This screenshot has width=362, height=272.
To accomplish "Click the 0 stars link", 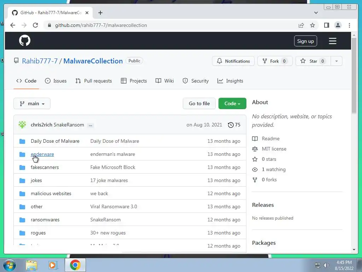I will click(269, 159).
